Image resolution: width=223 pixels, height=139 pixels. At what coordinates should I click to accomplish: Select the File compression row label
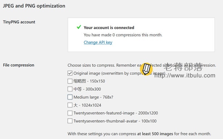pyautogui.click(x=18, y=65)
